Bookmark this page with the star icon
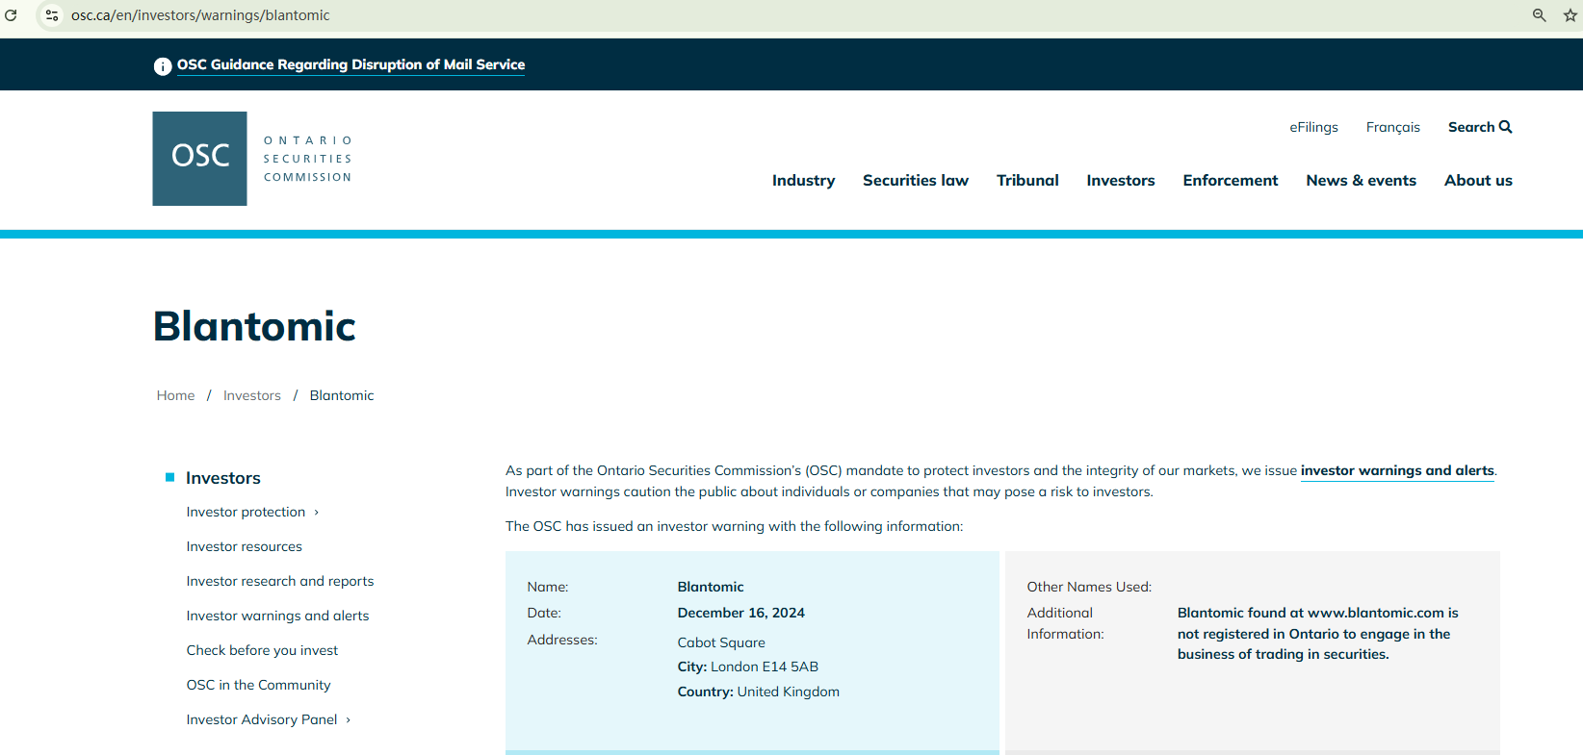Viewport: 1583px width, 755px height. coord(1570,15)
